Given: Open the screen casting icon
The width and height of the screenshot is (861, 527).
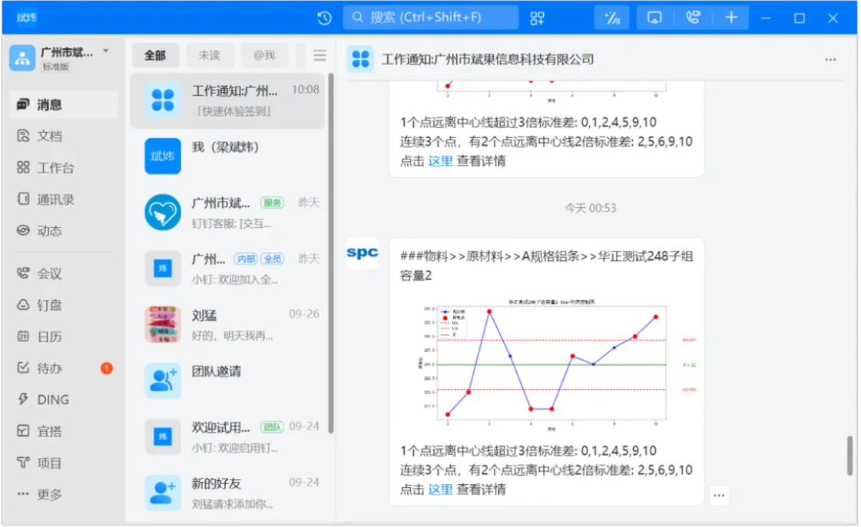Looking at the screenshot, I should click(654, 18).
